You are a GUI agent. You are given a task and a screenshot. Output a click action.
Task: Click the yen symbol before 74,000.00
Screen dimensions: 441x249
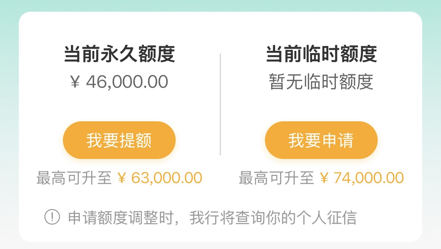(324, 178)
